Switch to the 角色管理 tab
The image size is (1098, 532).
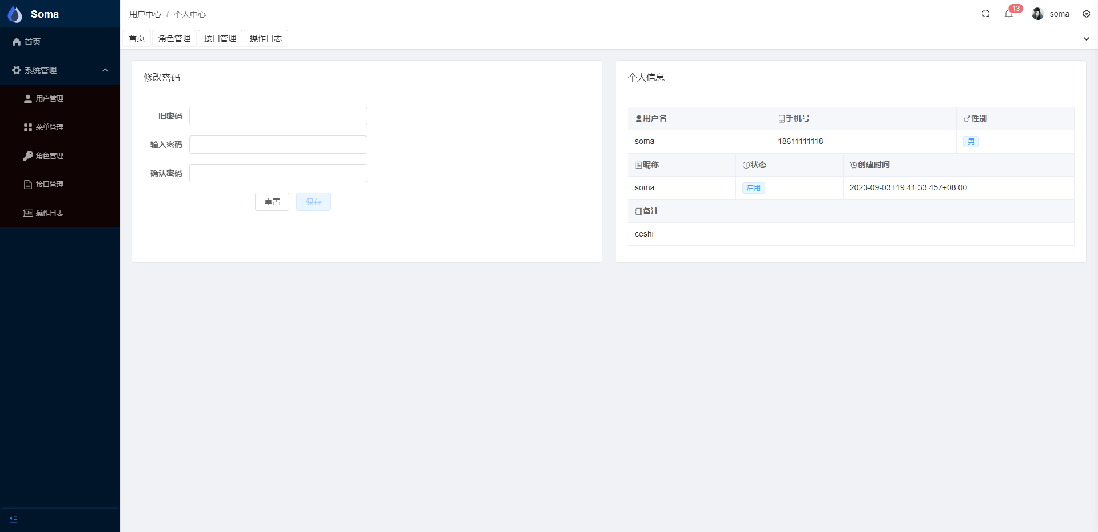coord(174,38)
